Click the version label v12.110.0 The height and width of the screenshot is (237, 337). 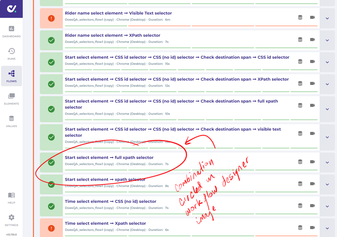click(x=11, y=234)
